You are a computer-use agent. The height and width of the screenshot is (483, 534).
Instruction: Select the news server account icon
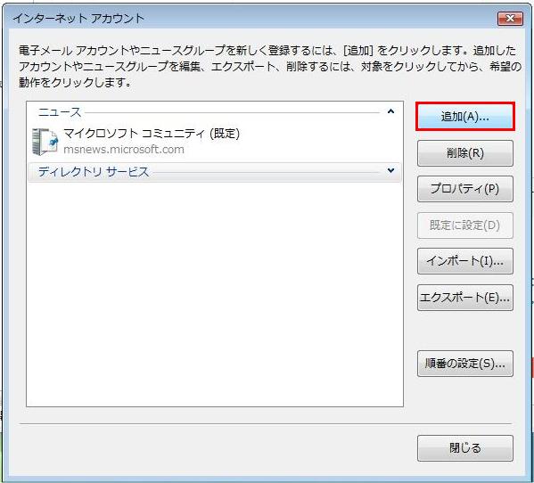[45, 142]
